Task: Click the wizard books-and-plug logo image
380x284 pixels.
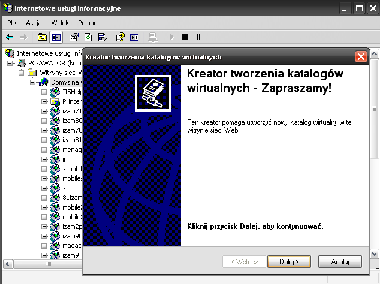Action: [x=153, y=94]
